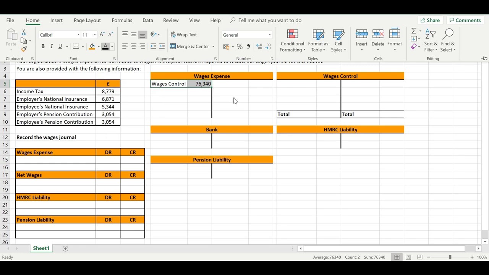The image size is (489, 275).
Task: Select cell containing 76,340
Action: (199, 84)
